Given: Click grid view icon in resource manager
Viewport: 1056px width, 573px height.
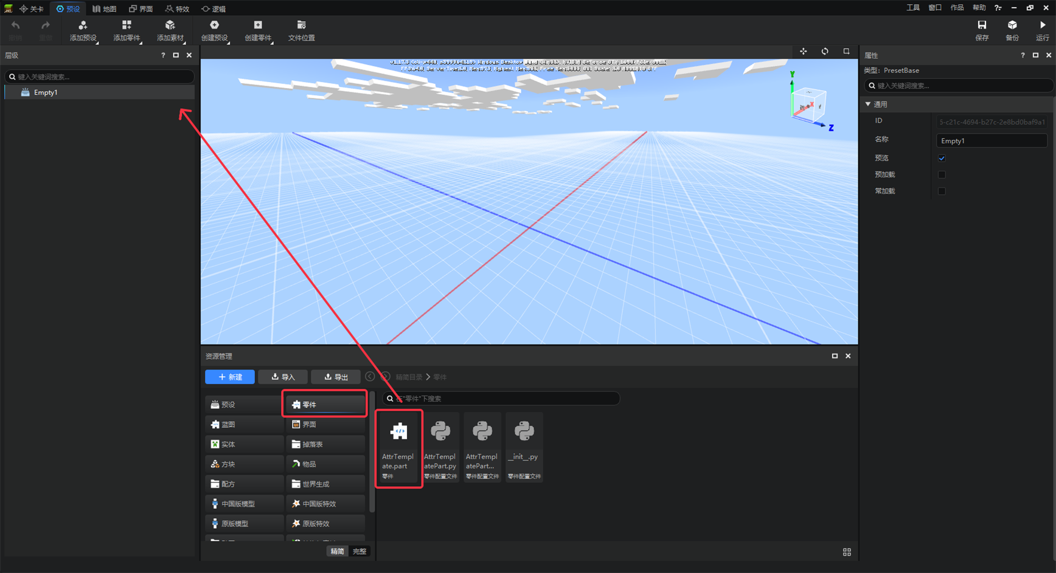Looking at the screenshot, I should tap(847, 552).
